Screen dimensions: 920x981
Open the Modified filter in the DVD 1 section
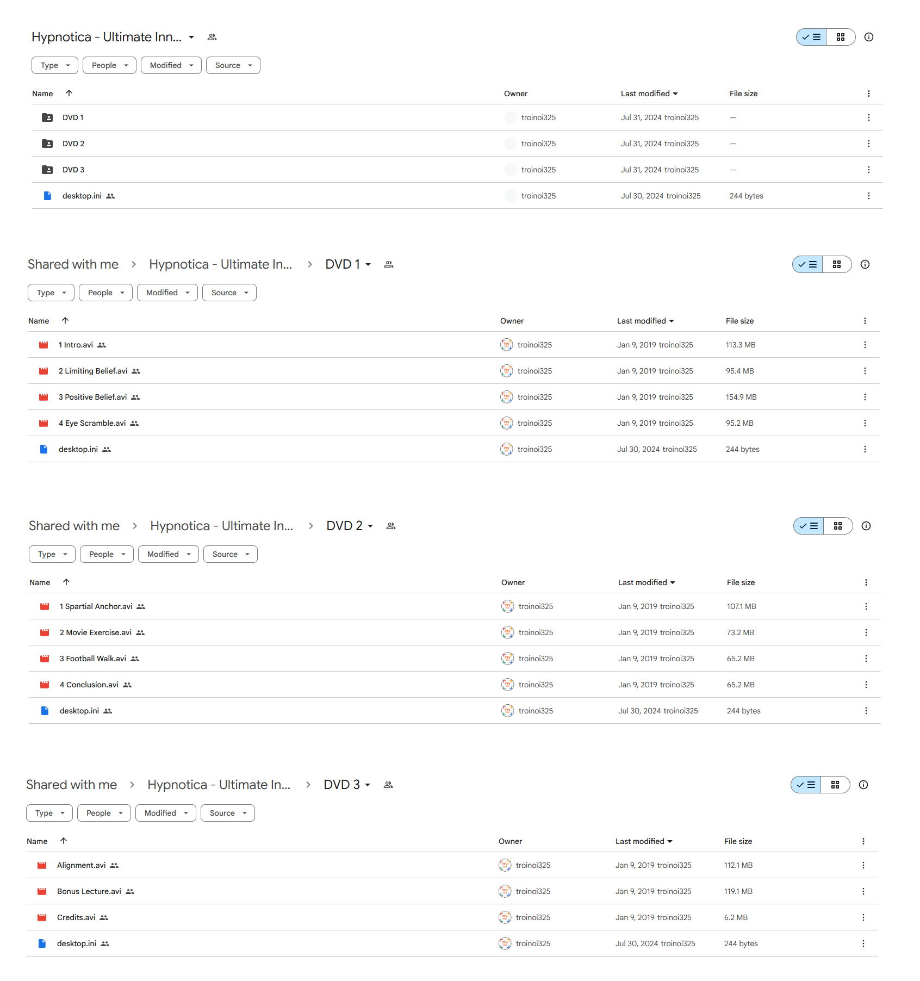tap(167, 293)
